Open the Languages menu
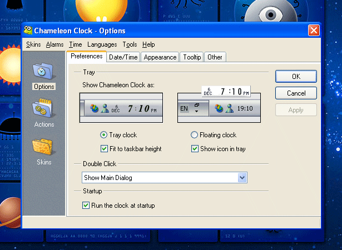 [x=102, y=44]
